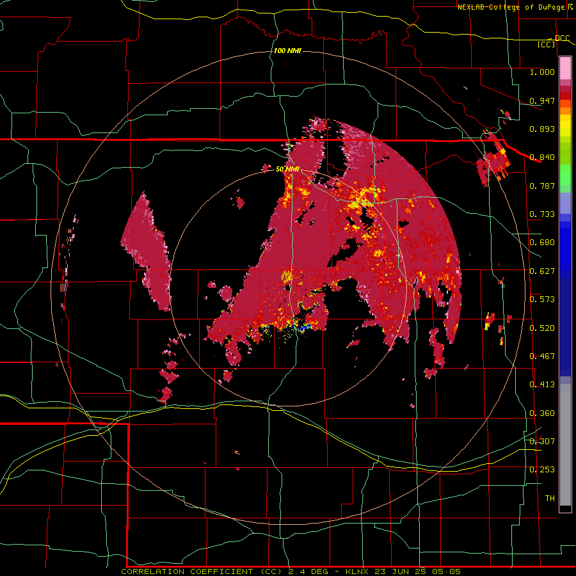
Task: Click the 0.467 scale value
Action: [542, 356]
